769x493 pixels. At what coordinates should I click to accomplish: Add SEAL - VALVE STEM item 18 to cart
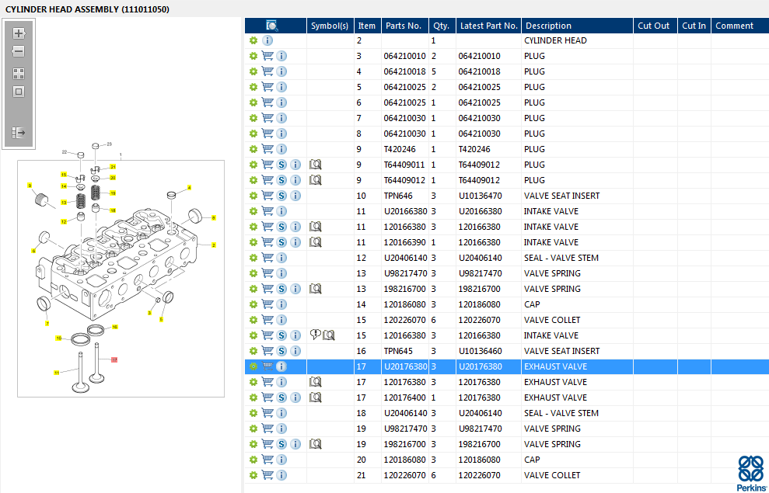(x=267, y=413)
